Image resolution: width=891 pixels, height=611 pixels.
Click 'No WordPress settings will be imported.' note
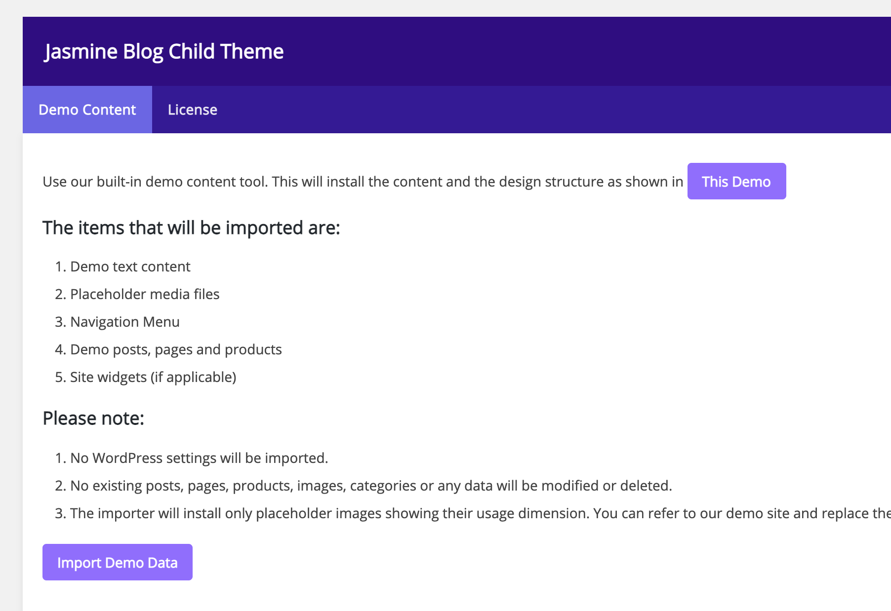199,458
